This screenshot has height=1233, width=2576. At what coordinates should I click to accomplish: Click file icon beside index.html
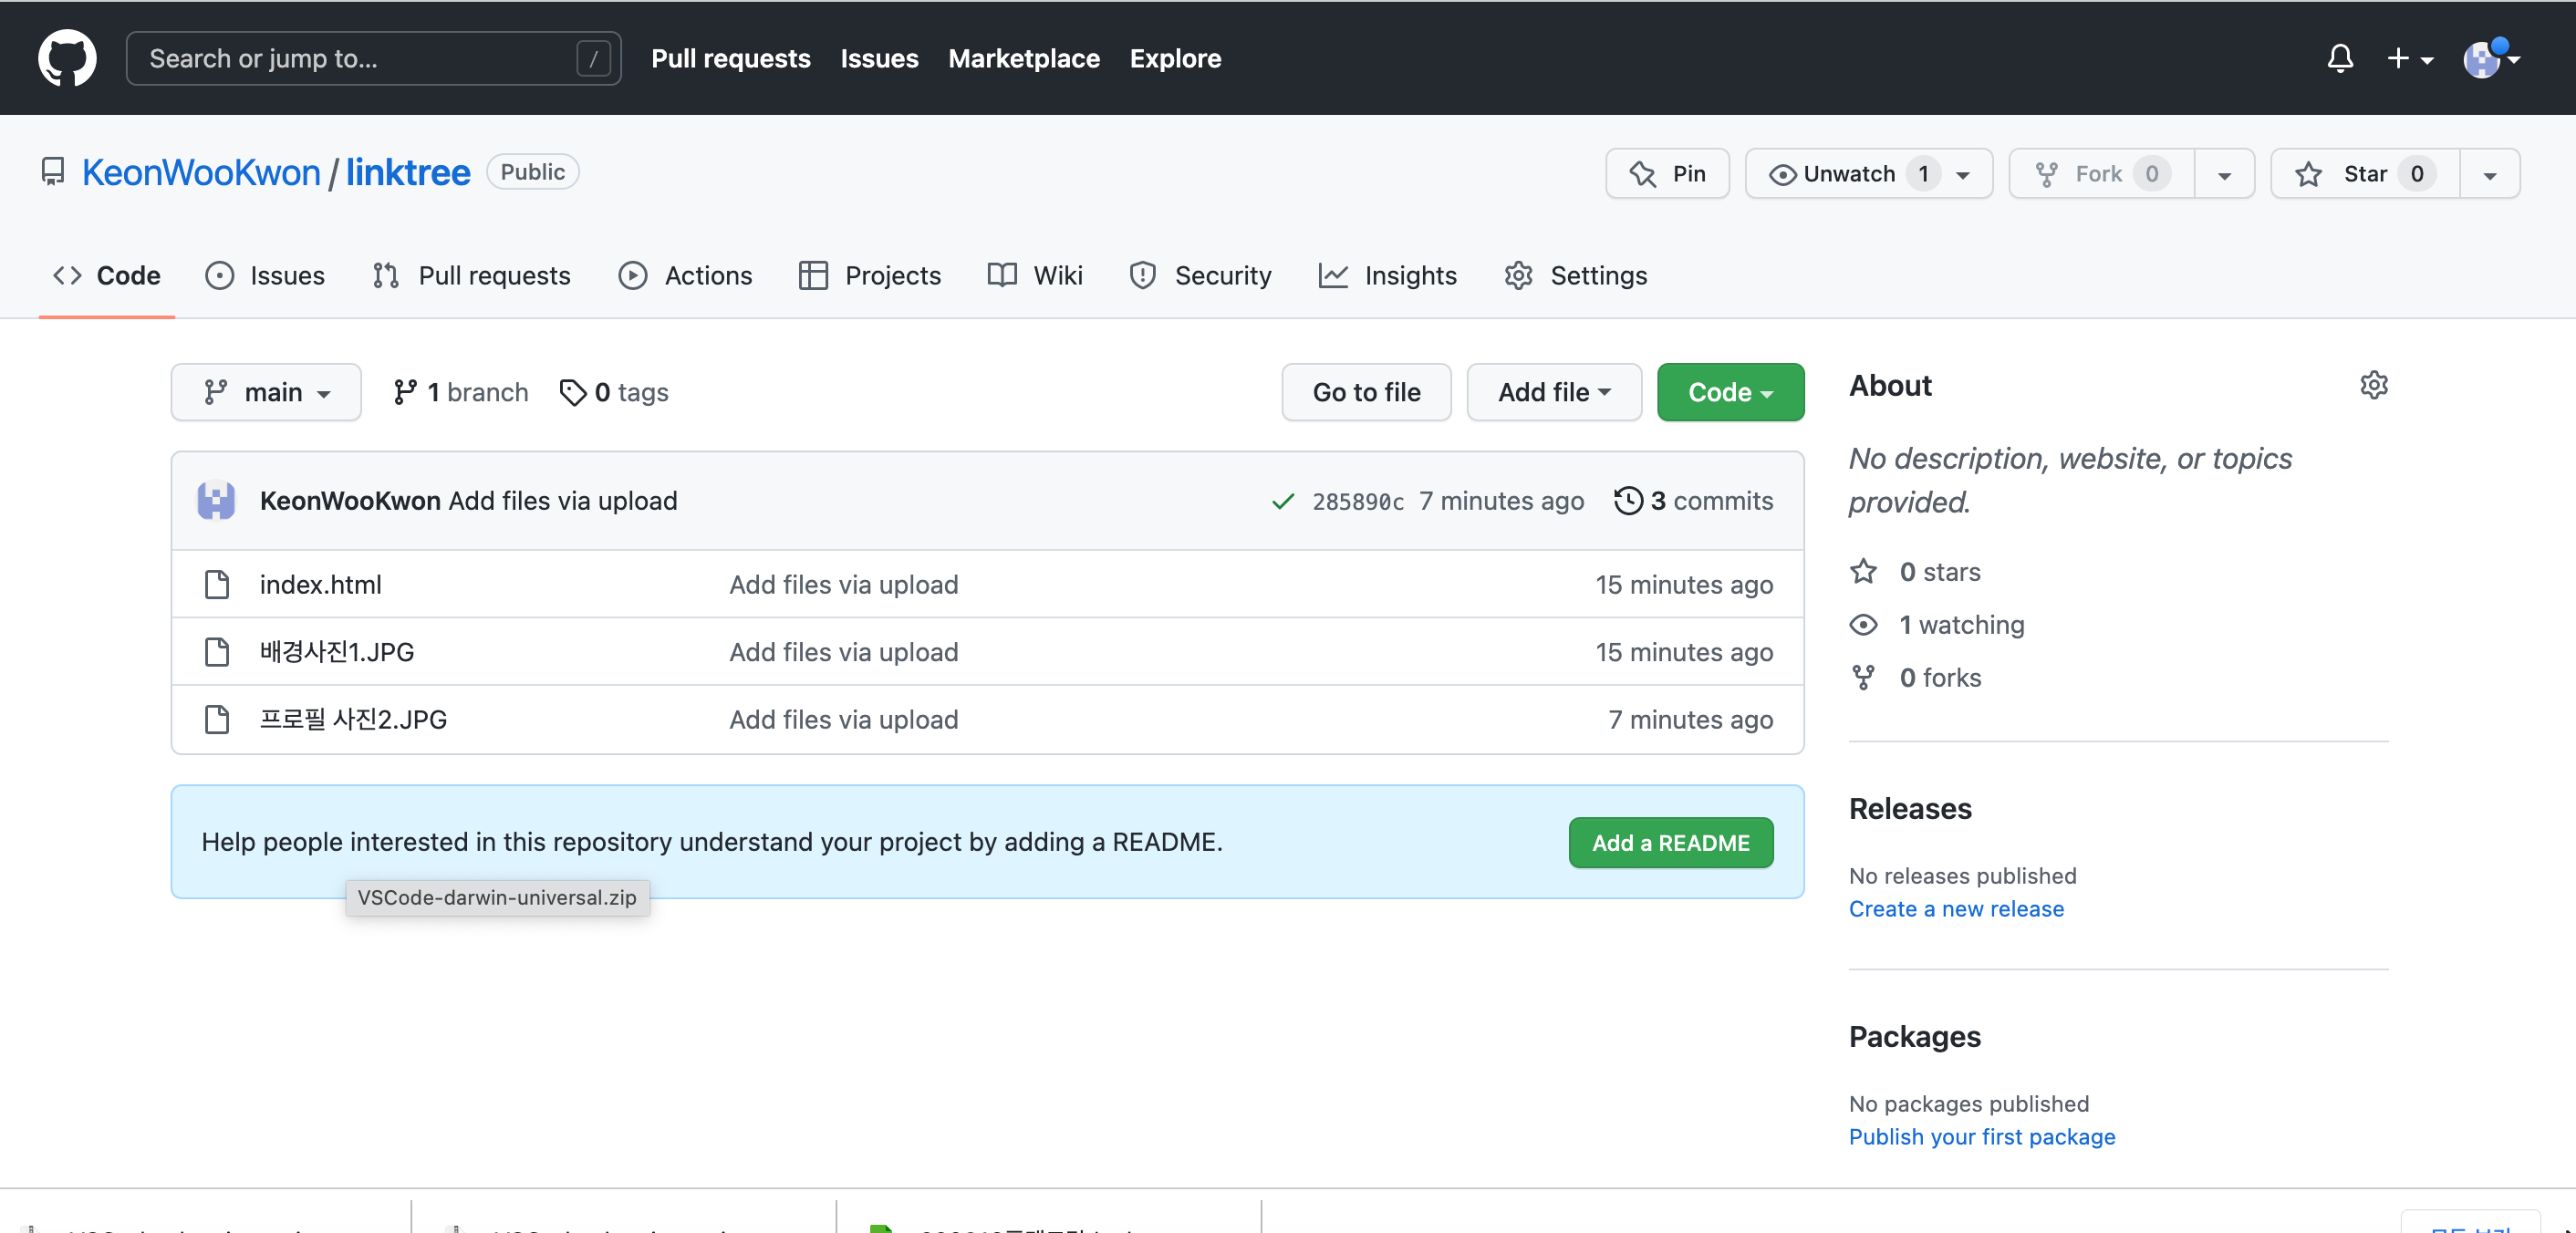point(216,584)
